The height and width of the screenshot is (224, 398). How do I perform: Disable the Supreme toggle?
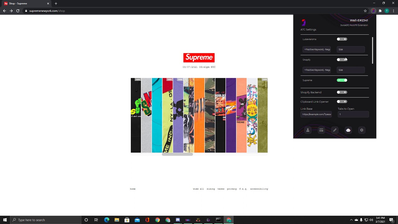[x=342, y=80]
